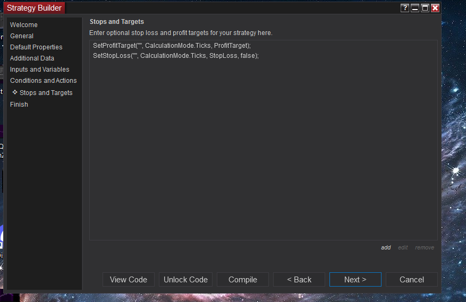The height and width of the screenshot is (302, 466).
Task: Go to the General step
Action: [x=22, y=36]
